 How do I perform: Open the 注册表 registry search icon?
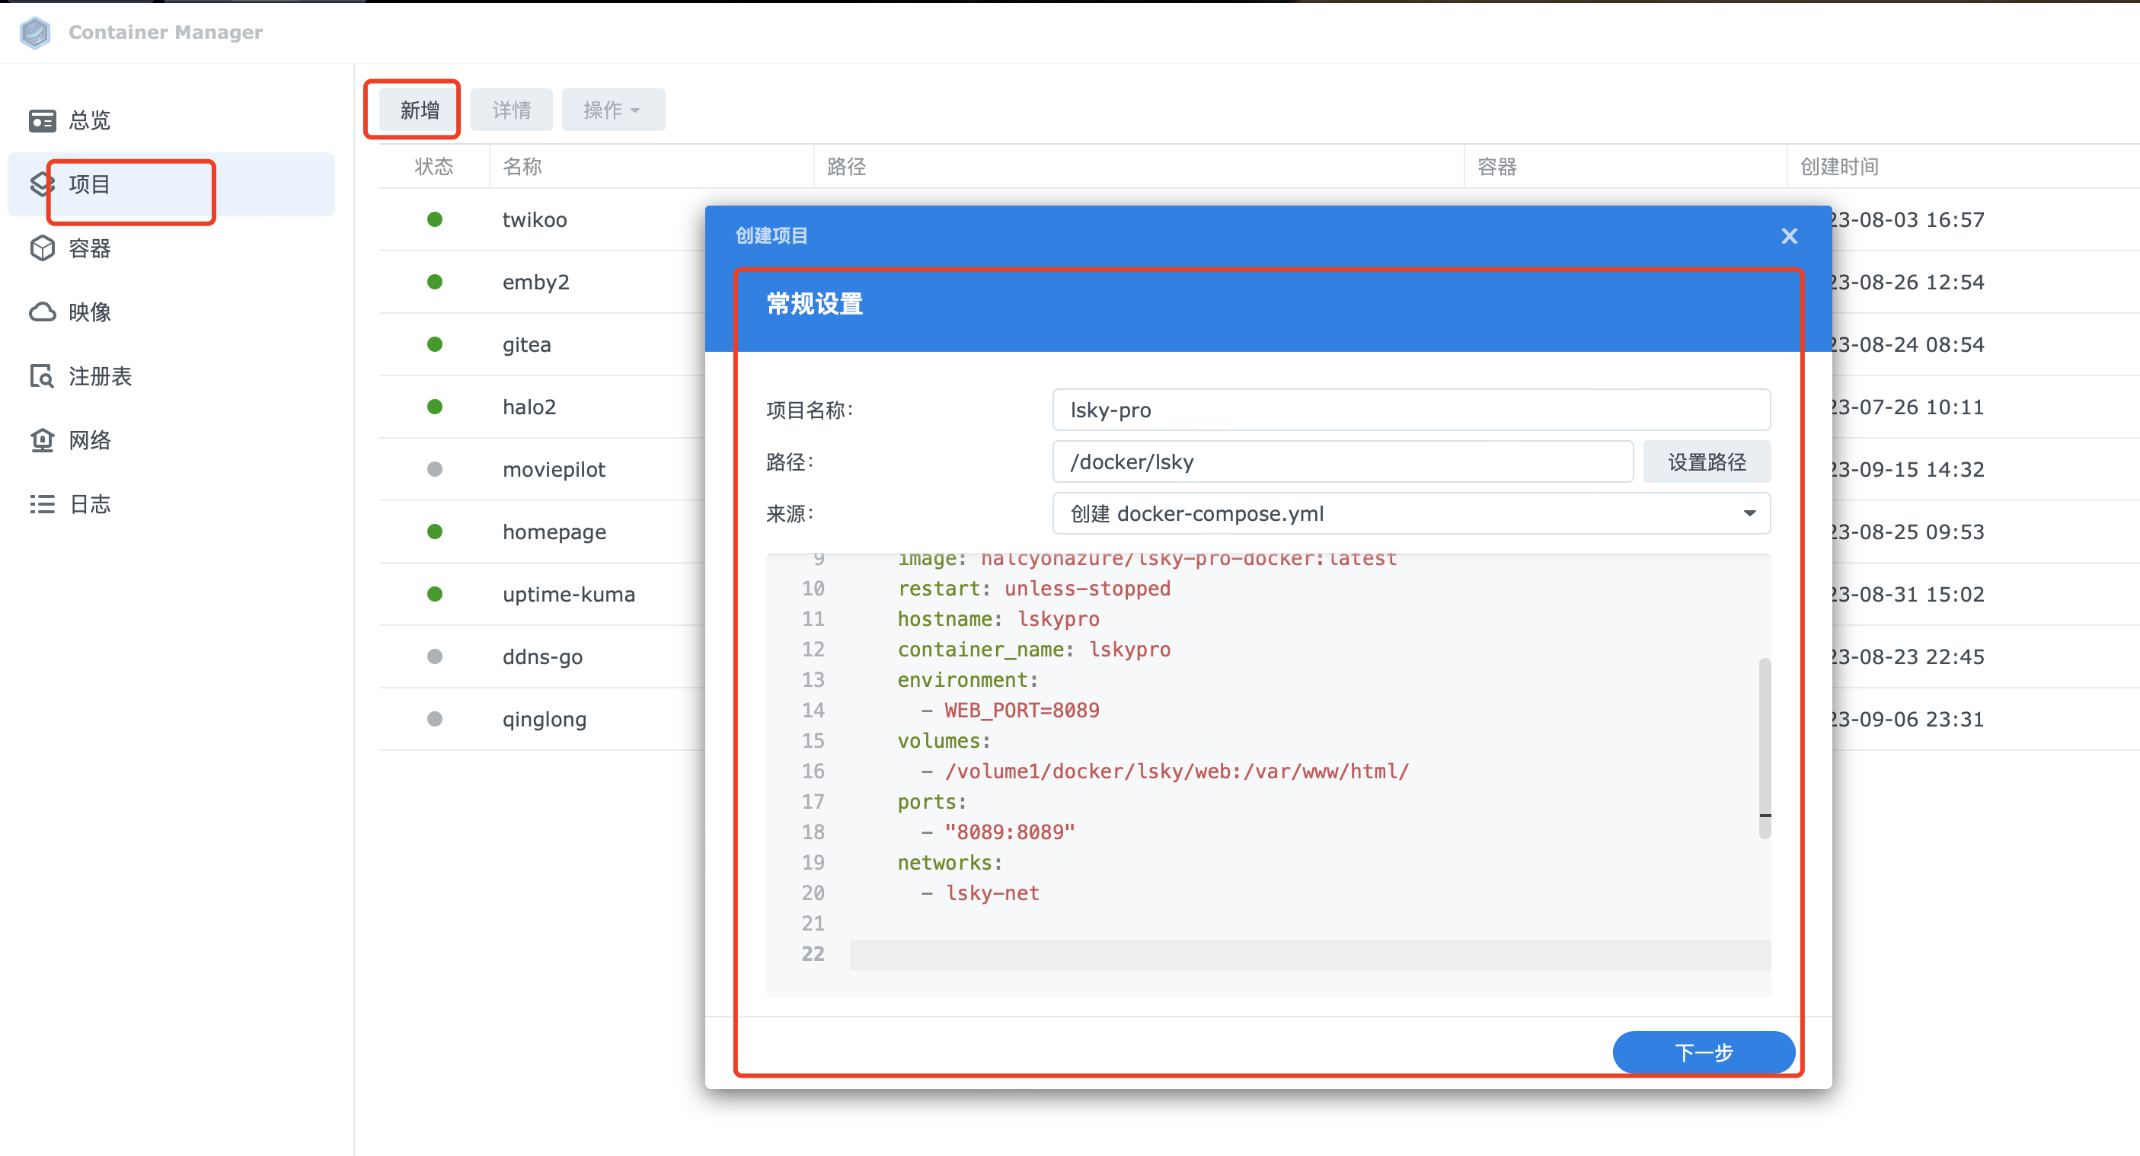[x=43, y=376]
